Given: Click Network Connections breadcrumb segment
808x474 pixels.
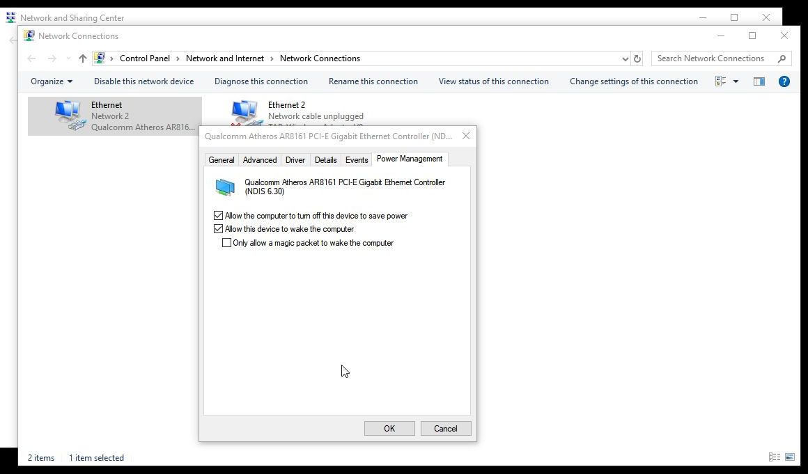Looking at the screenshot, I should [320, 58].
